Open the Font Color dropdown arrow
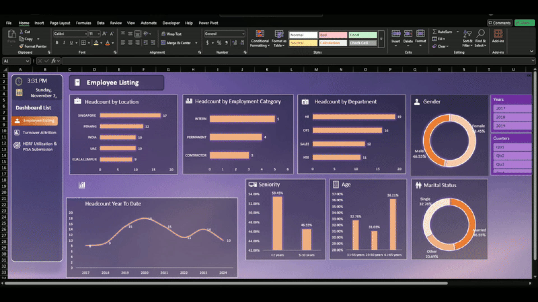The width and height of the screenshot is (538, 302). pyautogui.click(x=113, y=43)
